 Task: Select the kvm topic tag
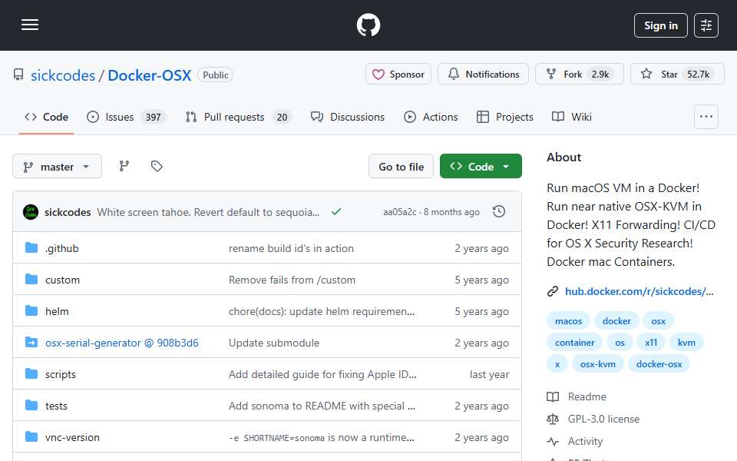tap(686, 343)
